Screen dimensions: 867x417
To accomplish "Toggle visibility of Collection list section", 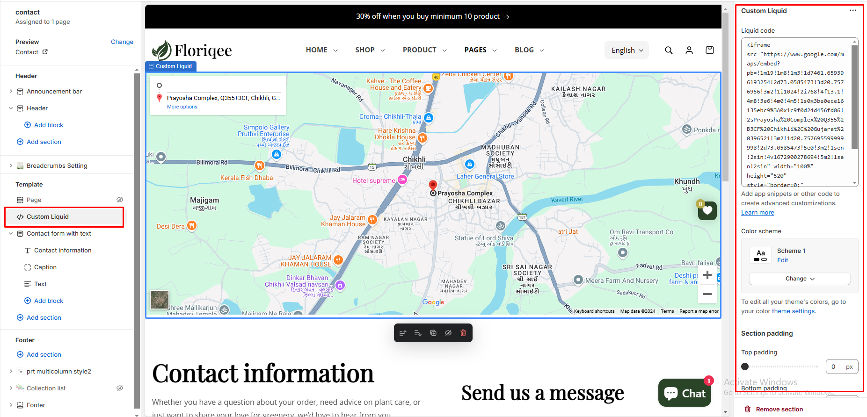I will 120,388.
